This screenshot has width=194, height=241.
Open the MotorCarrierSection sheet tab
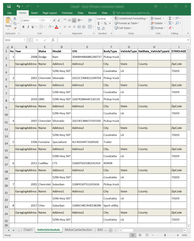tap(79, 230)
